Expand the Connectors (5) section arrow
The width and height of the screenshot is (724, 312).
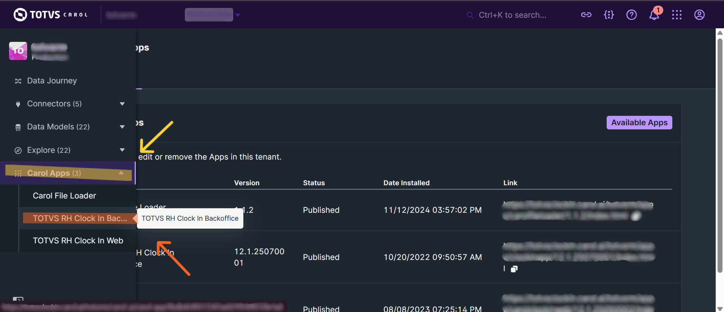tap(122, 104)
